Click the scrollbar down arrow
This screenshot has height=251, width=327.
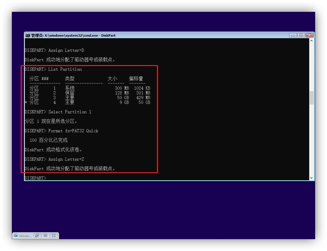tap(312, 178)
